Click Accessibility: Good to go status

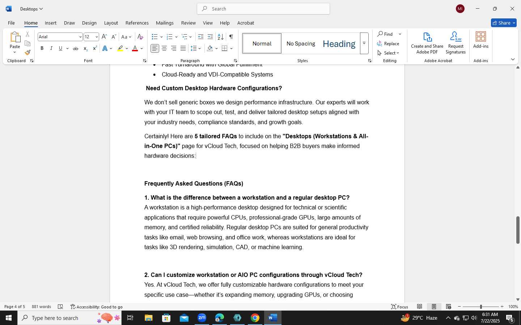point(97,307)
